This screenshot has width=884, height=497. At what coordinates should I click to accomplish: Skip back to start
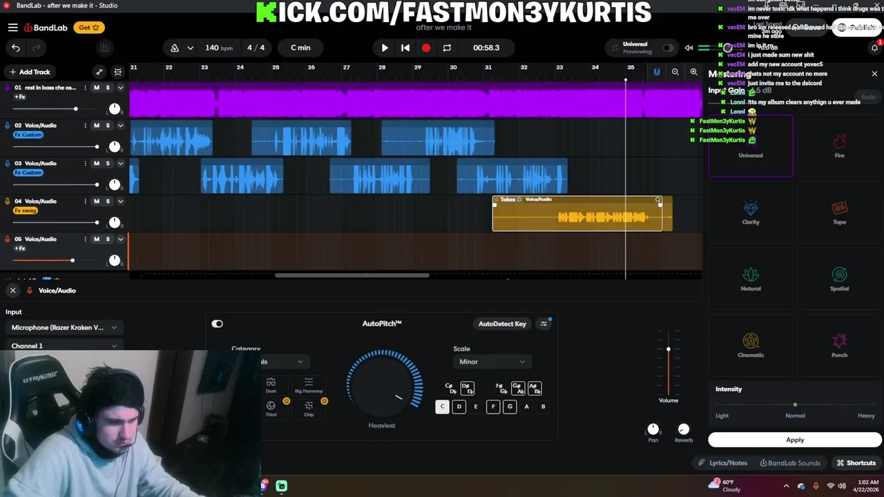(x=405, y=48)
